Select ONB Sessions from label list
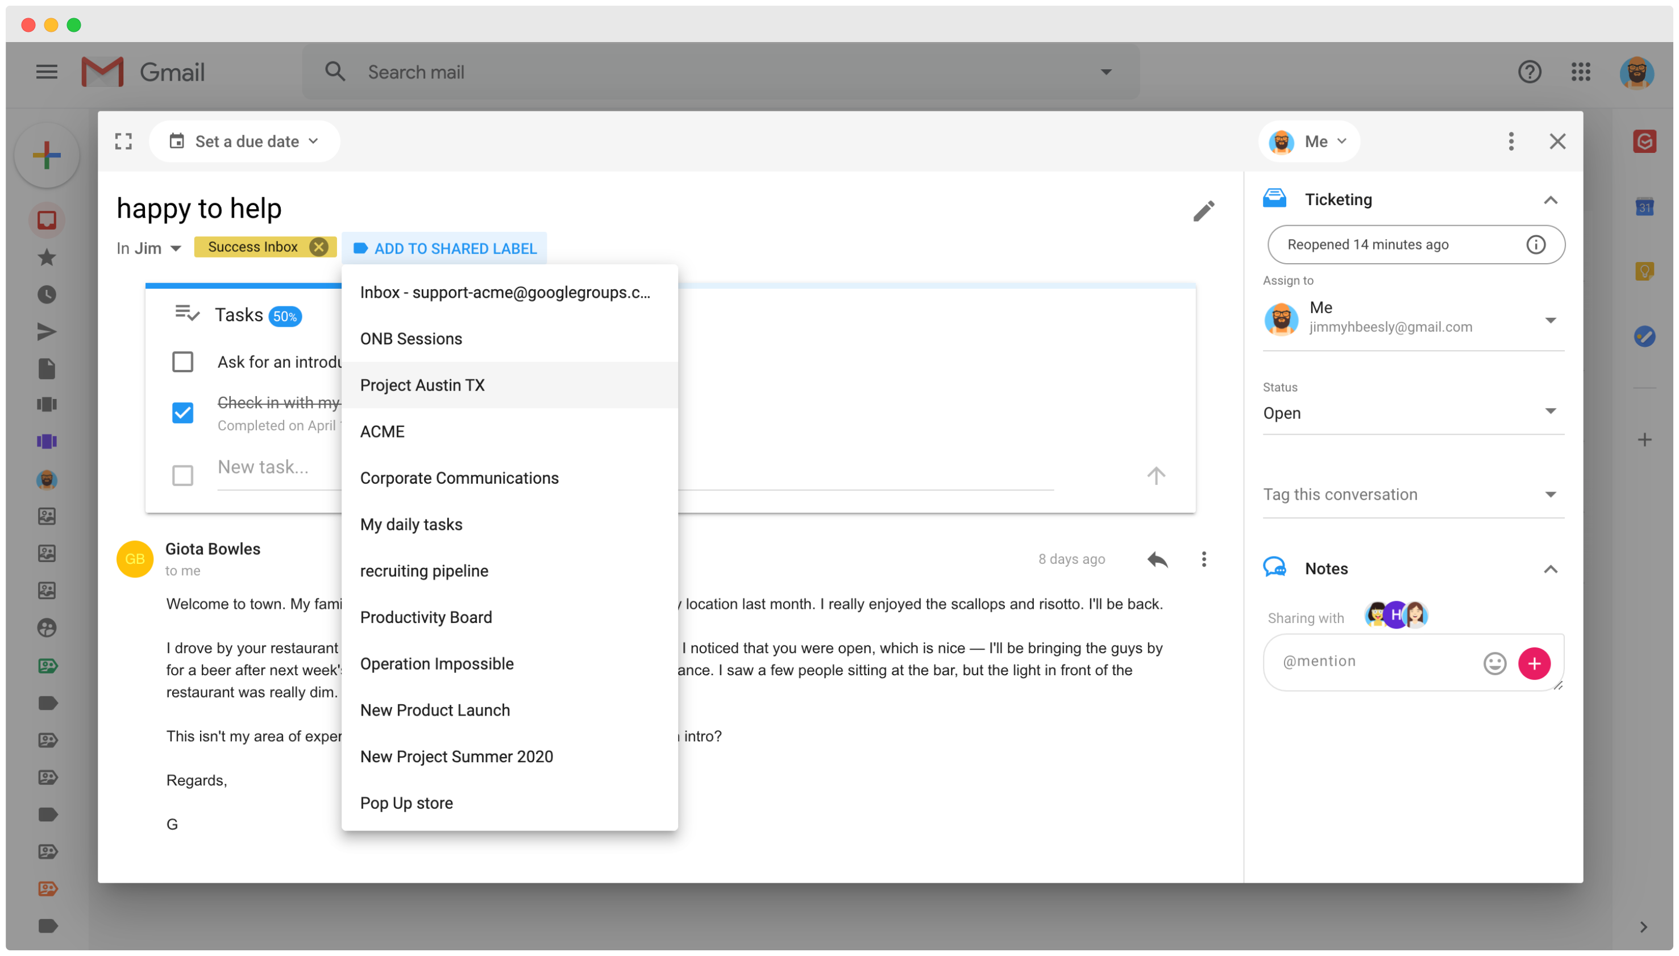This screenshot has width=1679, height=956. point(509,339)
